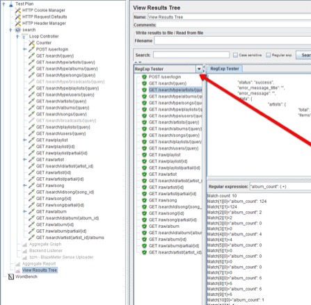
Task: Select GET /search/type/albums result in results list
Action: tap(175, 97)
